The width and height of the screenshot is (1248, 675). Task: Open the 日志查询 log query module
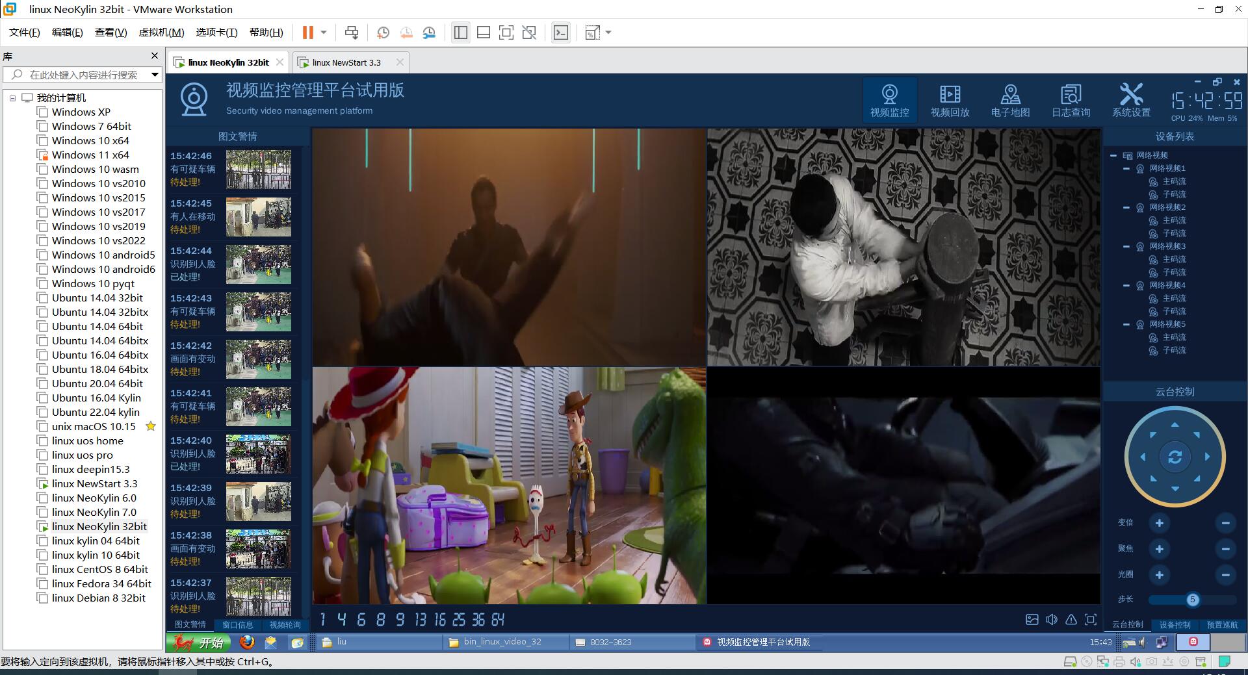[1071, 100]
